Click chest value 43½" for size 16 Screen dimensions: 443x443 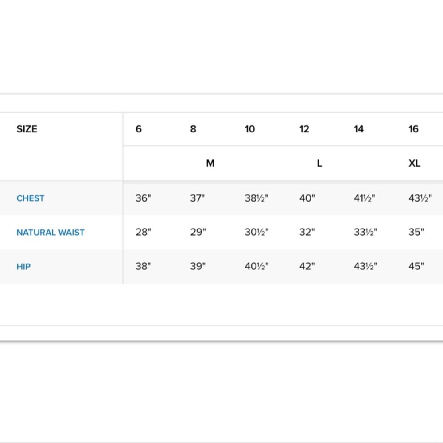click(420, 198)
